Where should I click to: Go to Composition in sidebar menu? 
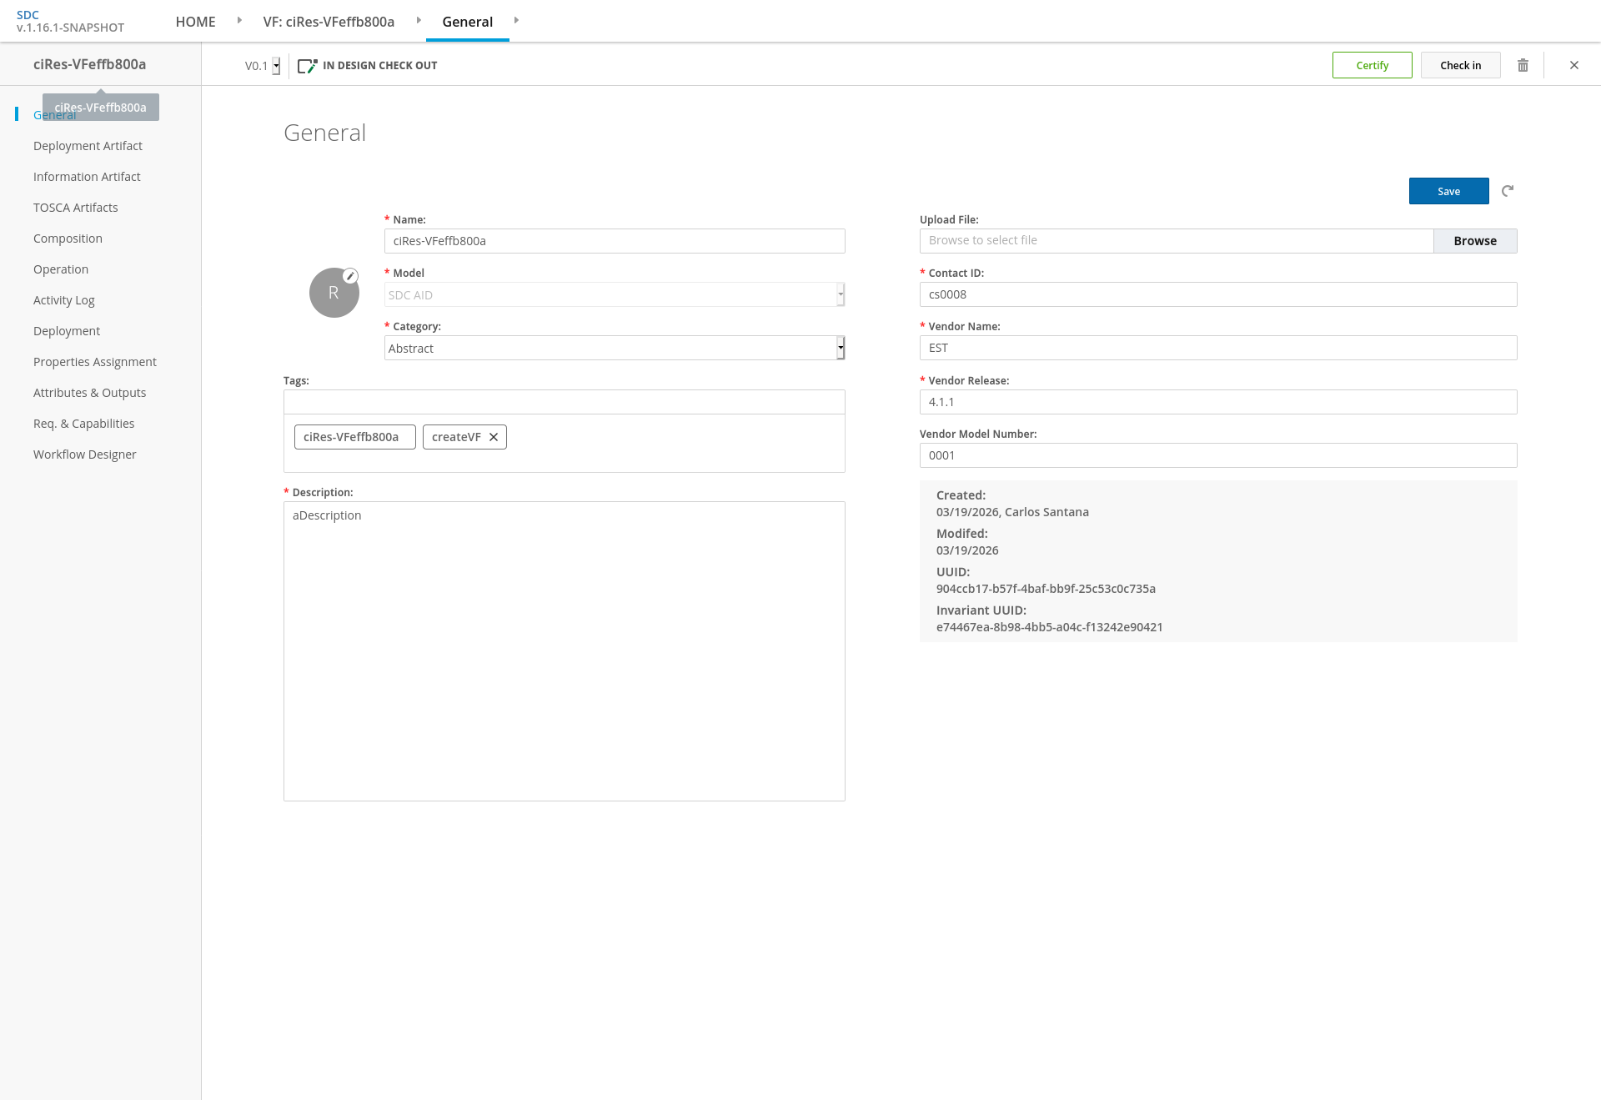68,239
